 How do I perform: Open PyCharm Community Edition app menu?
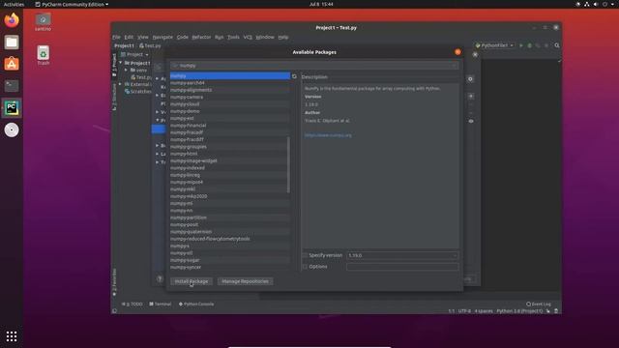pyautogui.click(x=72, y=4)
